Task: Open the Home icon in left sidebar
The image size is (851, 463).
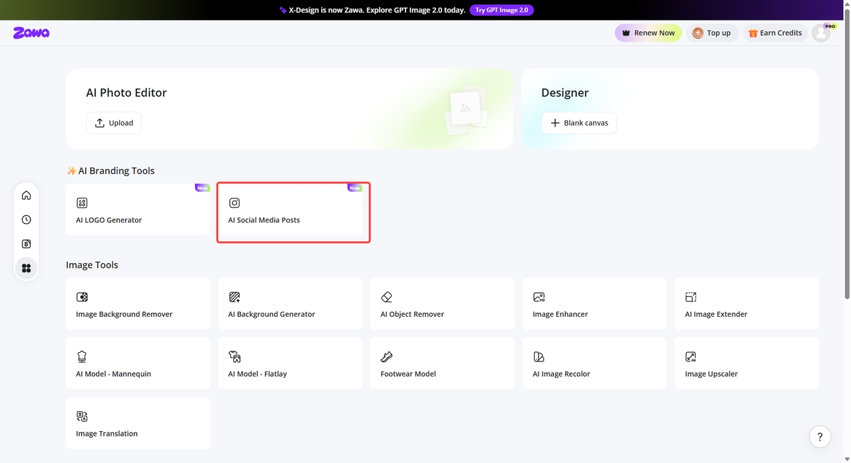Action: [27, 195]
